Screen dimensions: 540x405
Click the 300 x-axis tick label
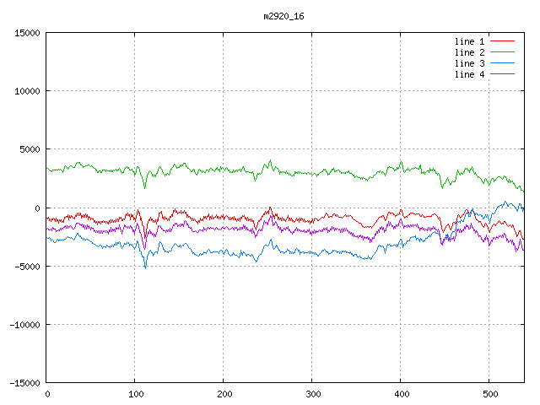coord(312,394)
